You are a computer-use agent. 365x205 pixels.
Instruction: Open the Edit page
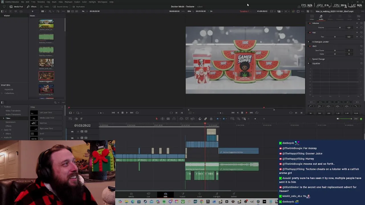click(x=165, y=195)
